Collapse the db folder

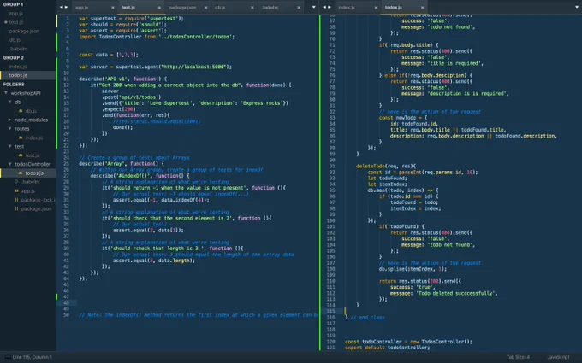[10, 102]
